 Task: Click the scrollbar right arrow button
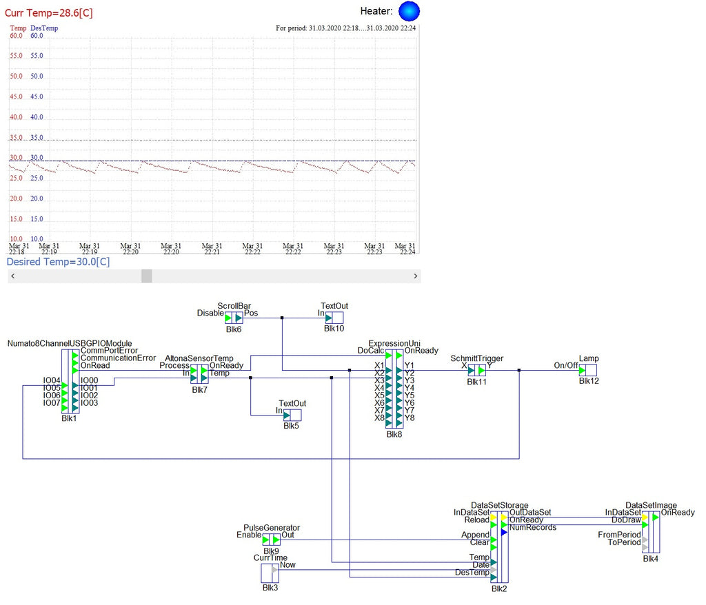(x=414, y=276)
